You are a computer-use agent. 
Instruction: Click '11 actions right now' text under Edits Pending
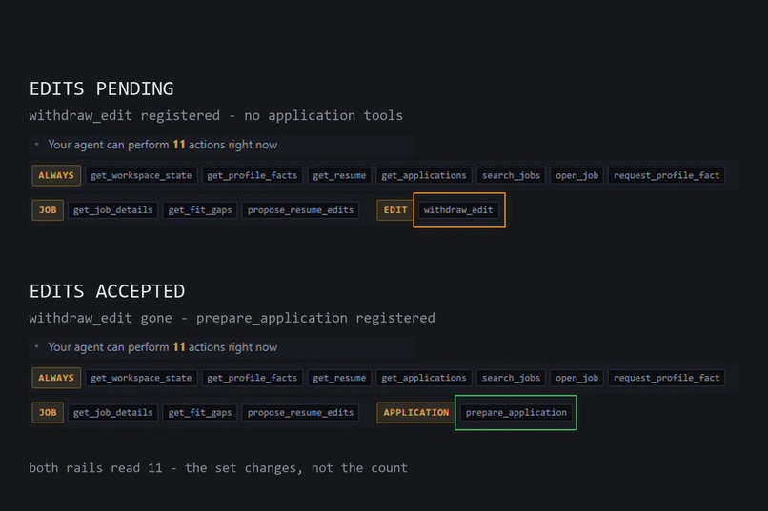pyautogui.click(x=225, y=145)
